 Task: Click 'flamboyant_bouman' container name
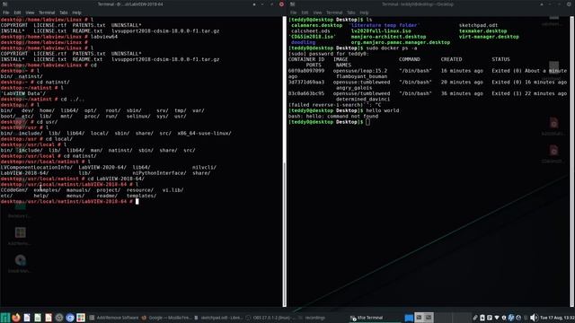click(x=361, y=76)
